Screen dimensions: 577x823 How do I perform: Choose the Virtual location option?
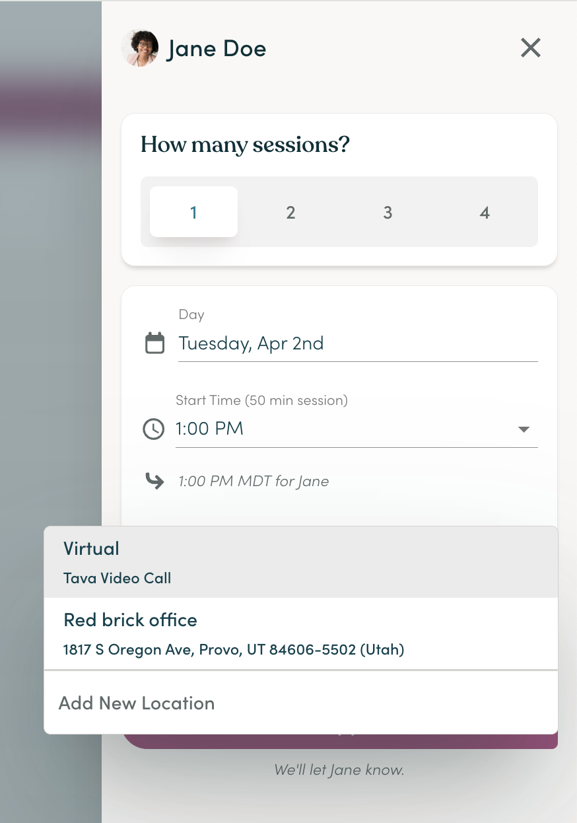coord(301,562)
